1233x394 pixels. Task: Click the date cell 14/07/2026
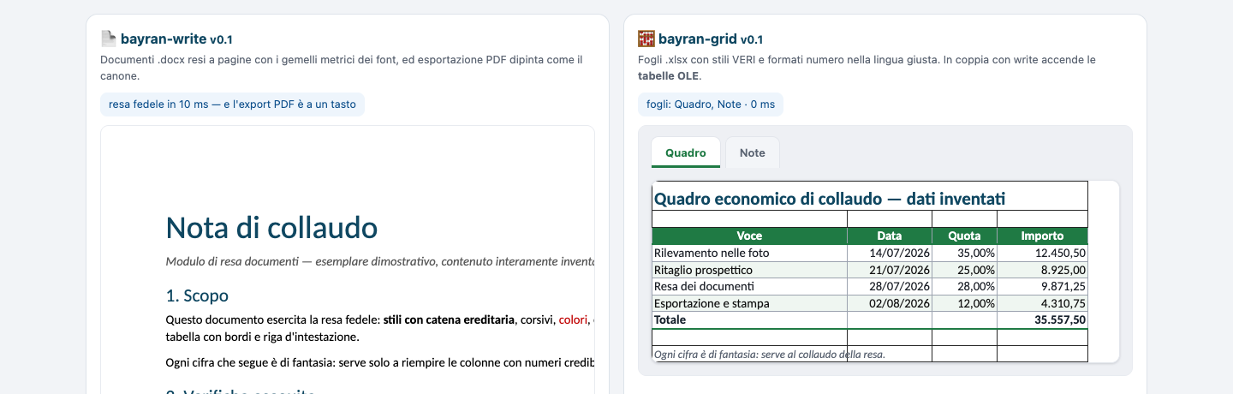coord(890,254)
